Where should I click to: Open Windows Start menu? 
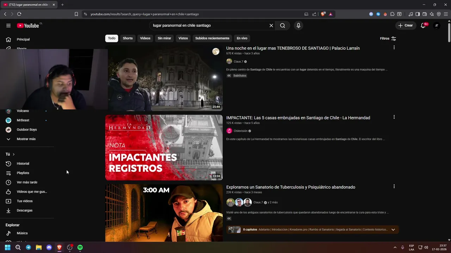point(7,247)
